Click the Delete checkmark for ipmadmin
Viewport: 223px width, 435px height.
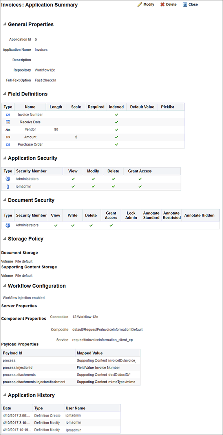coord(113,187)
